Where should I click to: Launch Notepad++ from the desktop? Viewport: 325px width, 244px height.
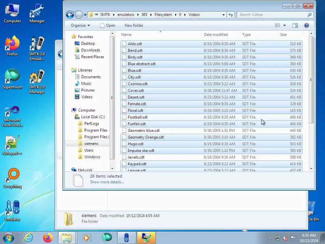pos(12,145)
